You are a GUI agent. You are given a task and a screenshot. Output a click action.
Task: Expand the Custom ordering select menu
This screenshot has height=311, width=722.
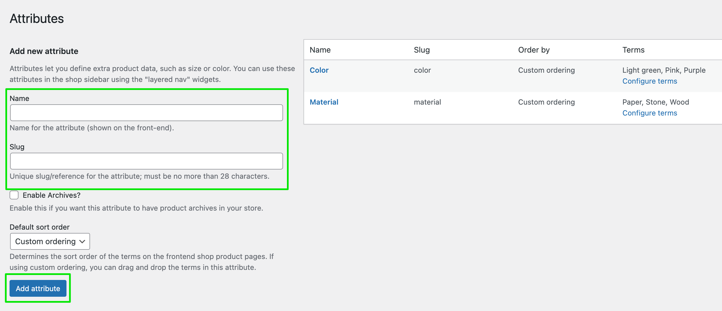[x=50, y=241]
